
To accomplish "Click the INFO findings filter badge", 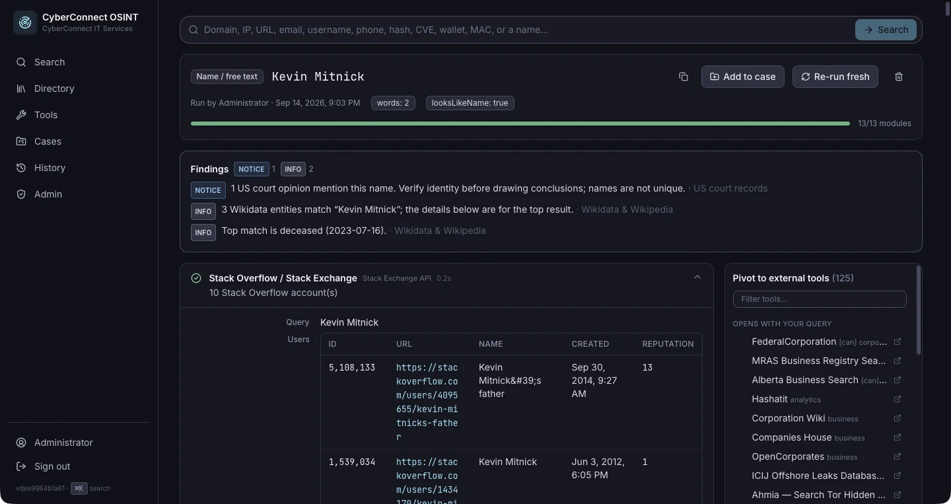I will point(293,169).
